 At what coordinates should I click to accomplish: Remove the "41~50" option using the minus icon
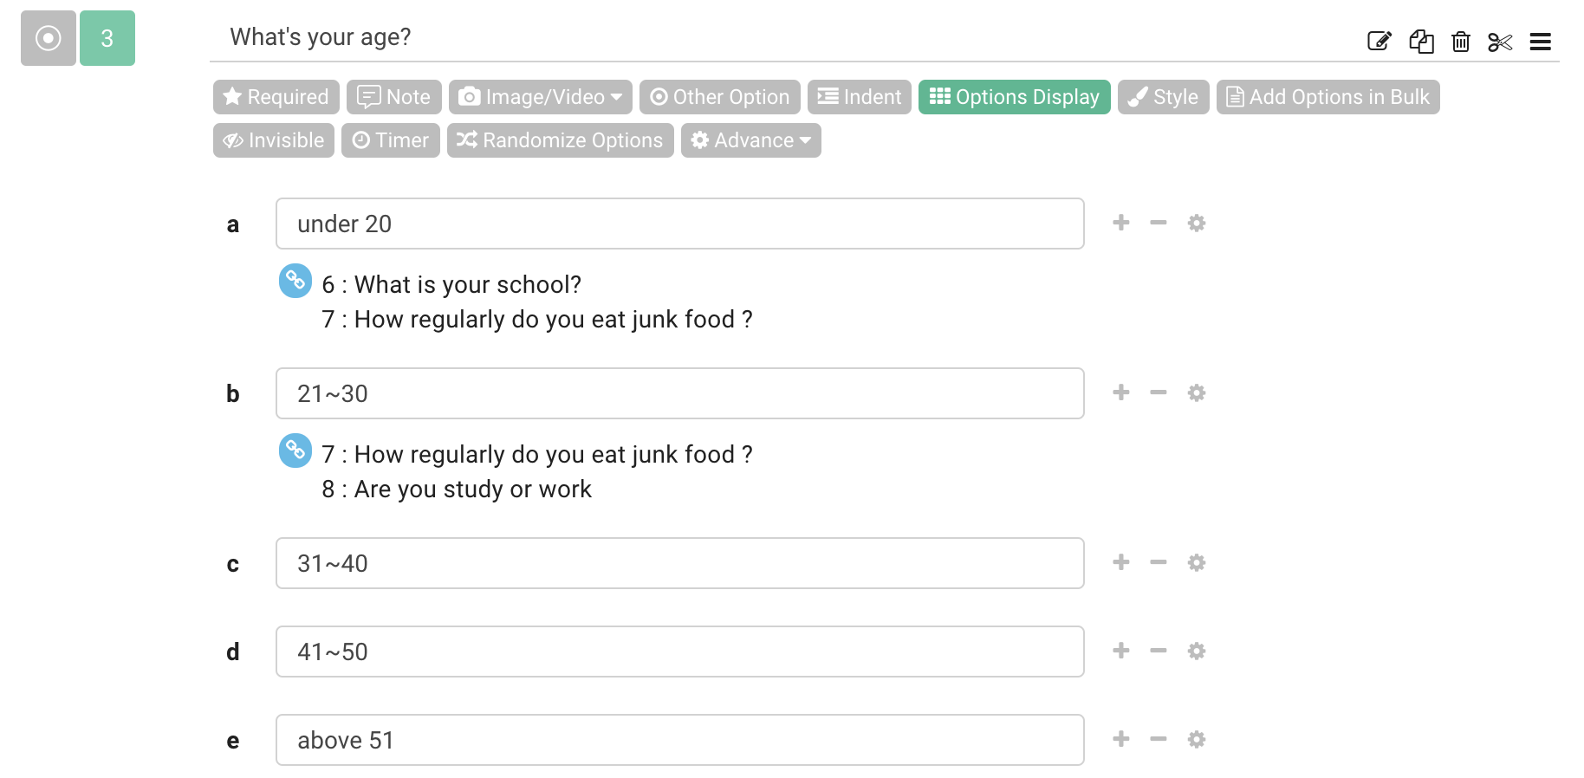pyautogui.click(x=1159, y=651)
